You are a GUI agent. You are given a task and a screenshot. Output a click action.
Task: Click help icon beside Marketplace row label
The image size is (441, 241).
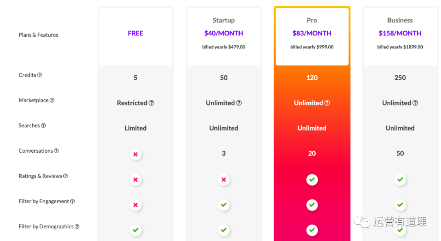coord(52,101)
